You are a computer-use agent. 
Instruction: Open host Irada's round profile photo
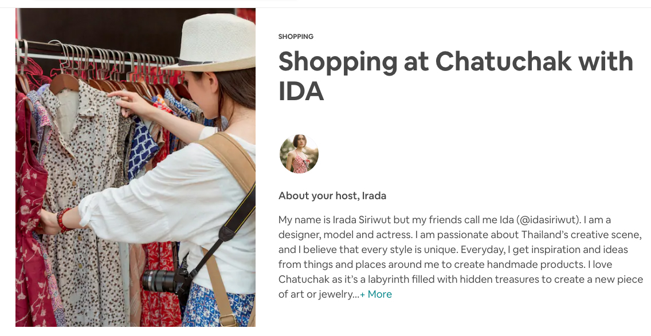click(299, 153)
